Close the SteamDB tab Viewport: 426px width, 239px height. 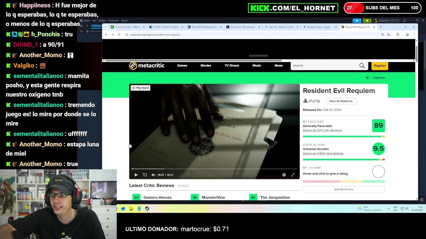221,27
